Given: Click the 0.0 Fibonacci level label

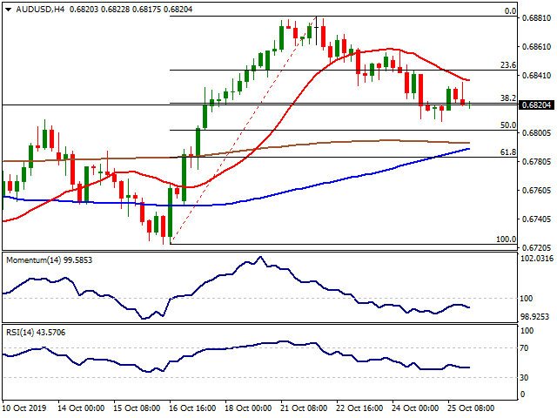Looking at the screenshot, I should coord(510,11).
